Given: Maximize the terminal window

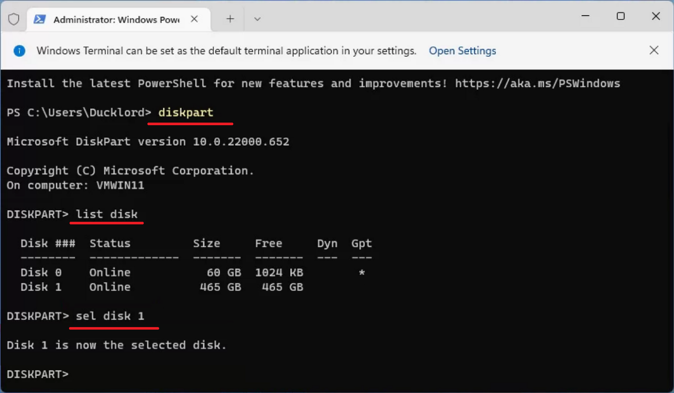Looking at the screenshot, I should point(621,16).
